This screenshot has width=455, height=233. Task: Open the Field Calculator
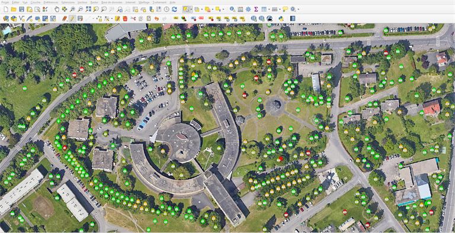point(241,9)
